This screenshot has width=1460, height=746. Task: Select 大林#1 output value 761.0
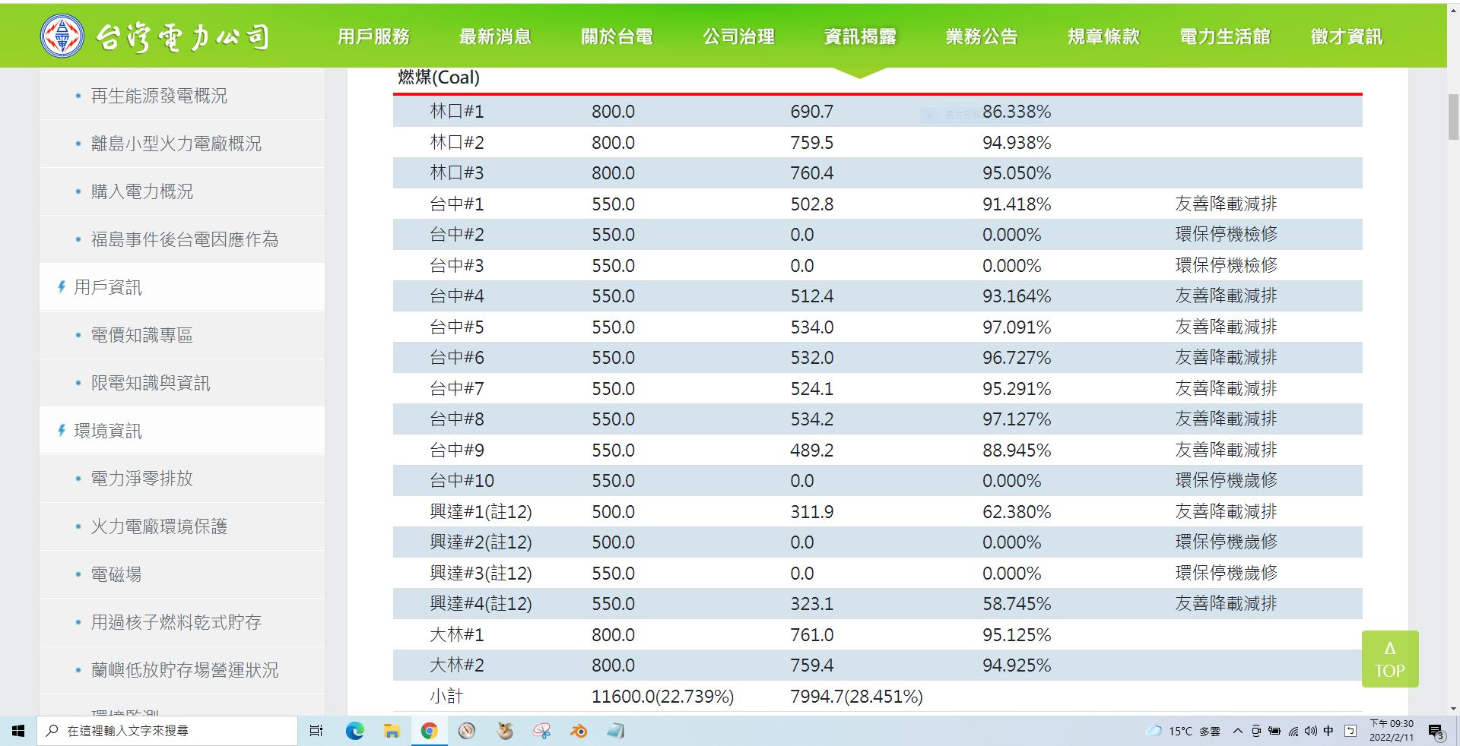(811, 635)
